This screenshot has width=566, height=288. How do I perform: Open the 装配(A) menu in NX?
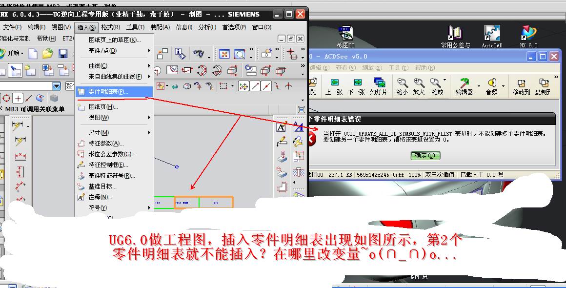(x=160, y=27)
